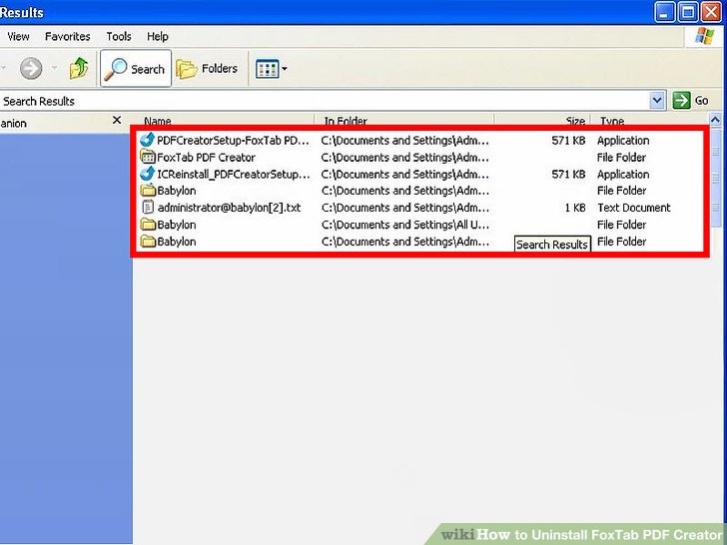The image size is (727, 545).
Task: Toggle the Folders pane button
Action: 208,69
